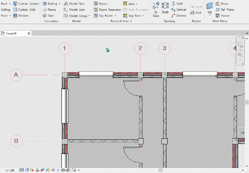Choose the Vertical opening tool
249x173 pixels.
pos(179,10)
